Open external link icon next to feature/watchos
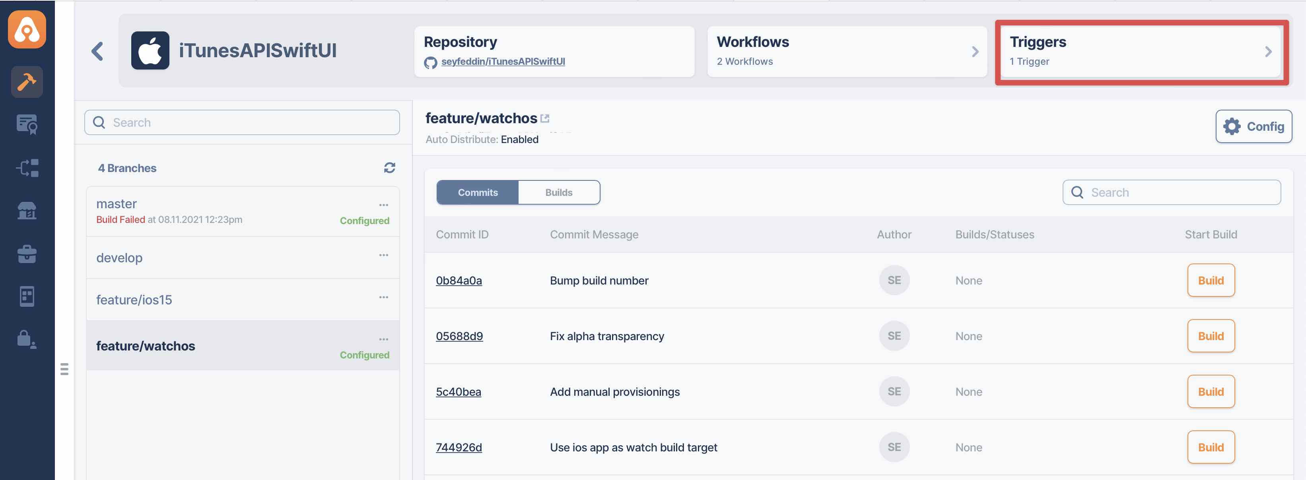Image resolution: width=1306 pixels, height=480 pixels. [545, 118]
